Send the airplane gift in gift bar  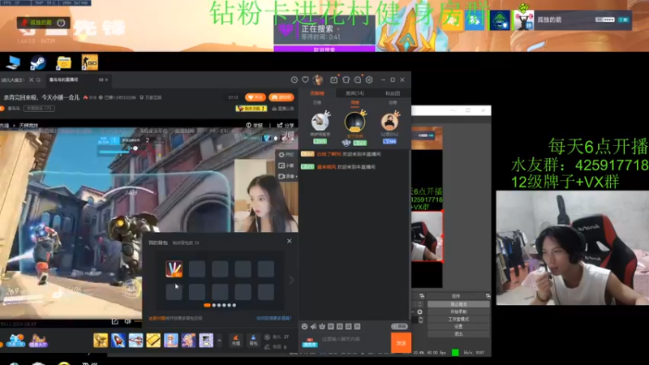point(135,340)
